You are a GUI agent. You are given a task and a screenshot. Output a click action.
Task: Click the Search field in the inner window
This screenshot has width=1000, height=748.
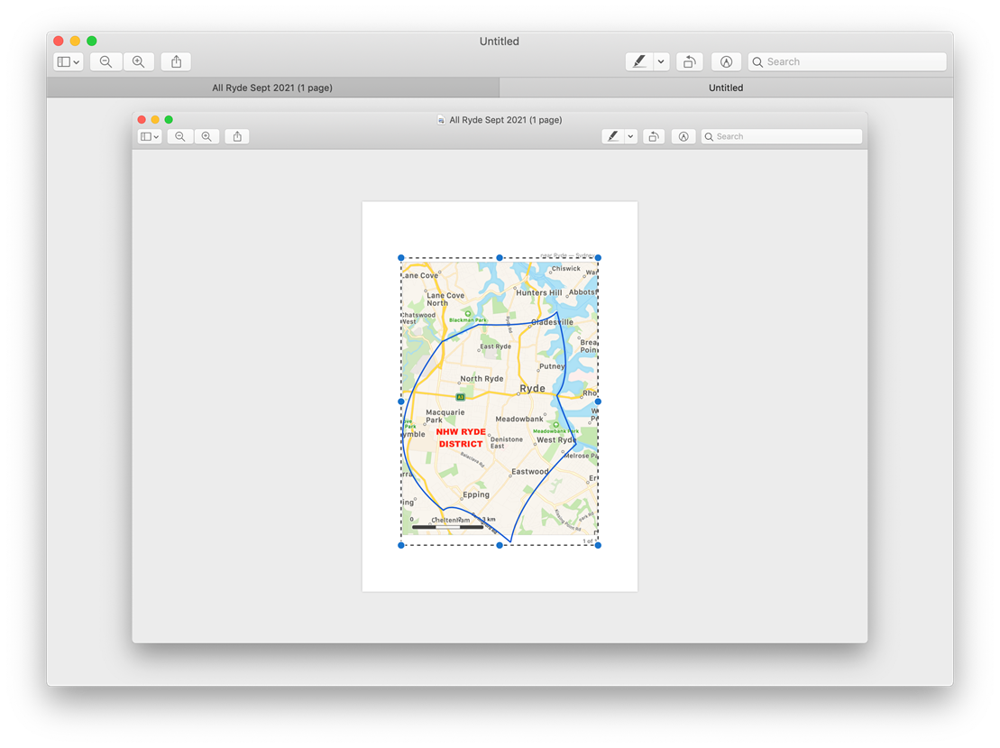pos(782,136)
